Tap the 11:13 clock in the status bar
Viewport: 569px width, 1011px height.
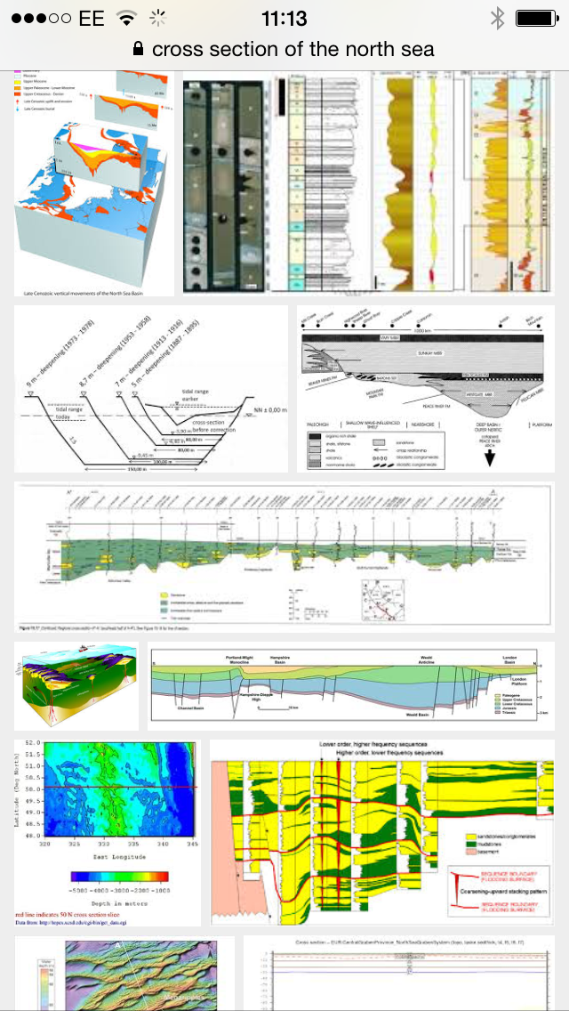pyautogui.click(x=284, y=18)
